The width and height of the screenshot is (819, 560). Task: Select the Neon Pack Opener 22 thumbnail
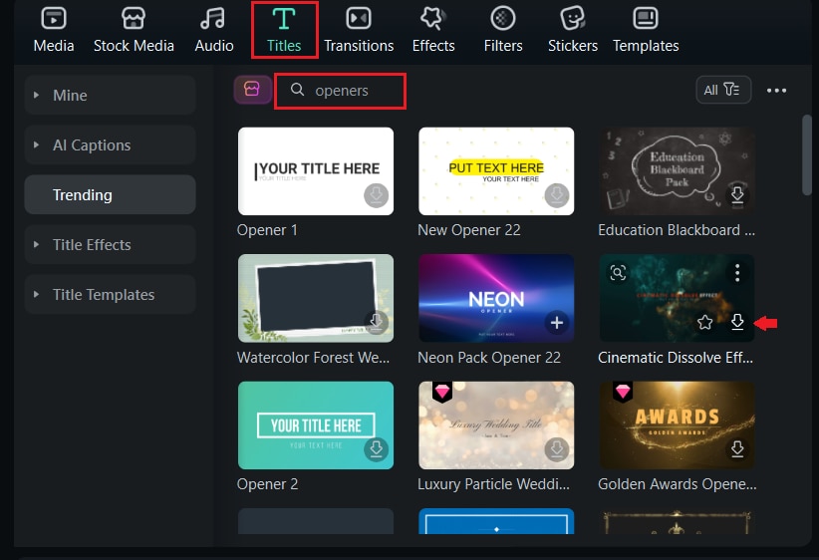(x=496, y=298)
